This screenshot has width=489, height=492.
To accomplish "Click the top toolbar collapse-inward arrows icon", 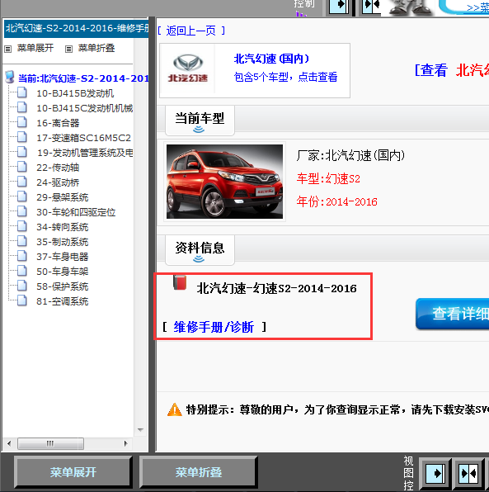I will [372, 7].
